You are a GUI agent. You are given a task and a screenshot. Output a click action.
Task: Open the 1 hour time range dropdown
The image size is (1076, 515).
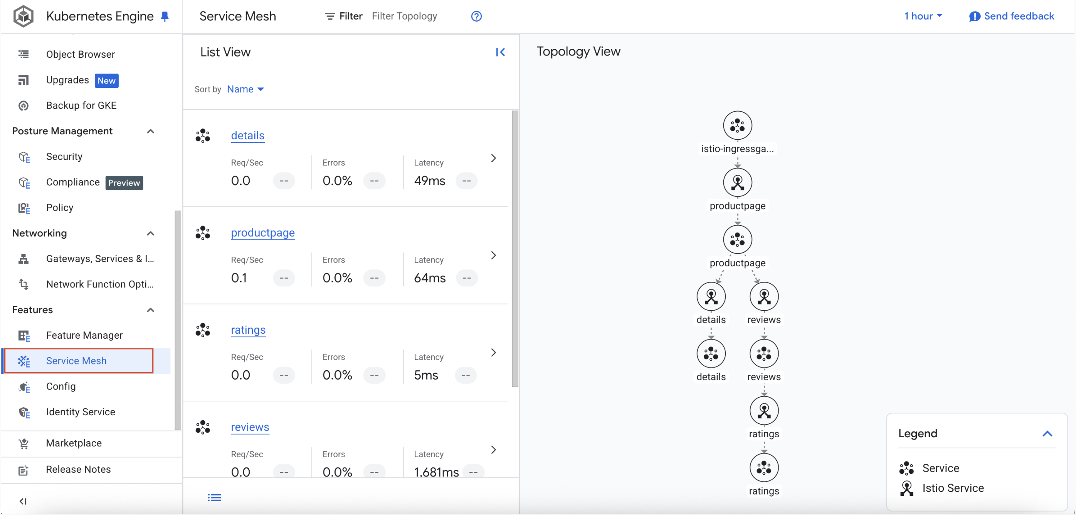coord(923,16)
